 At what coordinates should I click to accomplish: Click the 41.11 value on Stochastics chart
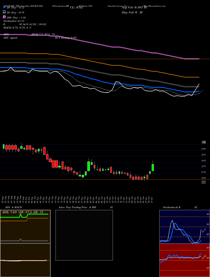204,230
